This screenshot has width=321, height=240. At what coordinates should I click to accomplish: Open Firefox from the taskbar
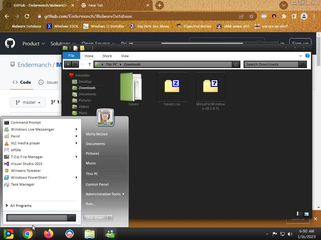click(x=49, y=234)
